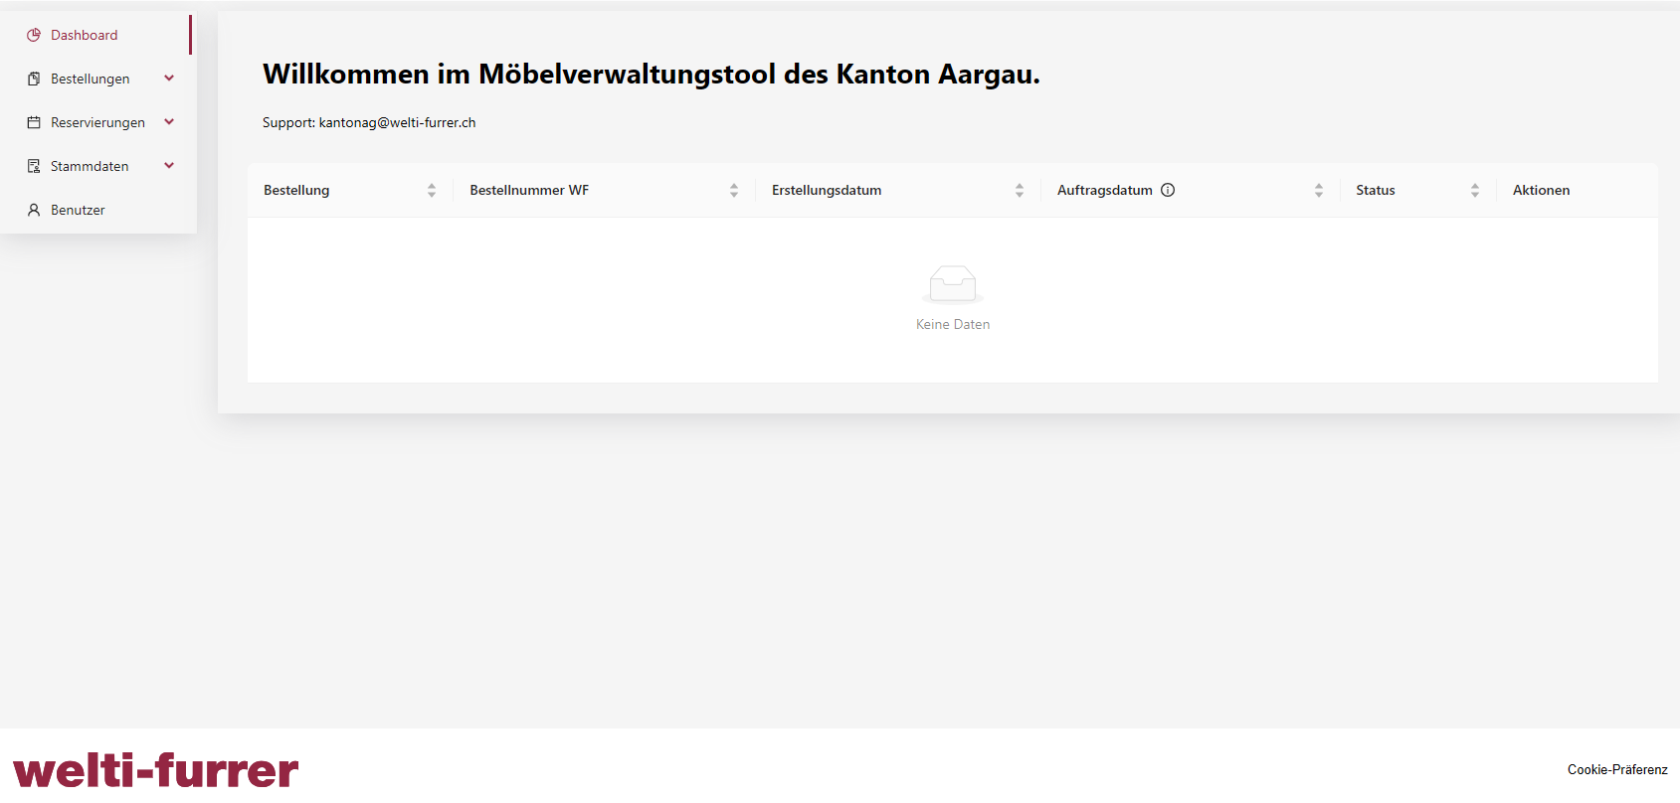Click the Stammdaten document icon
The width and height of the screenshot is (1680, 803).
click(x=34, y=166)
